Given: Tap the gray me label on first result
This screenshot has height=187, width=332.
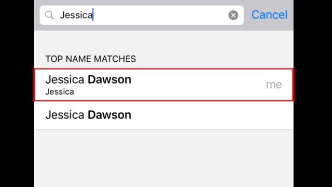Looking at the screenshot, I should point(274,85).
